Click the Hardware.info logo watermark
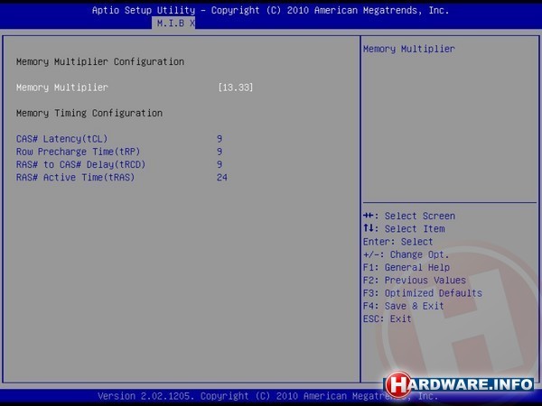Screen dimensions: 542x406 (459, 383)
